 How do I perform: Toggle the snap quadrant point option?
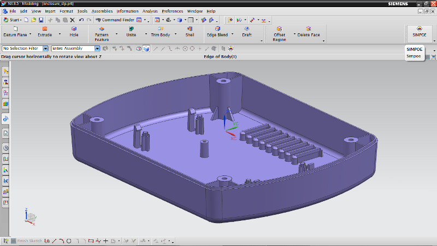point(192,49)
